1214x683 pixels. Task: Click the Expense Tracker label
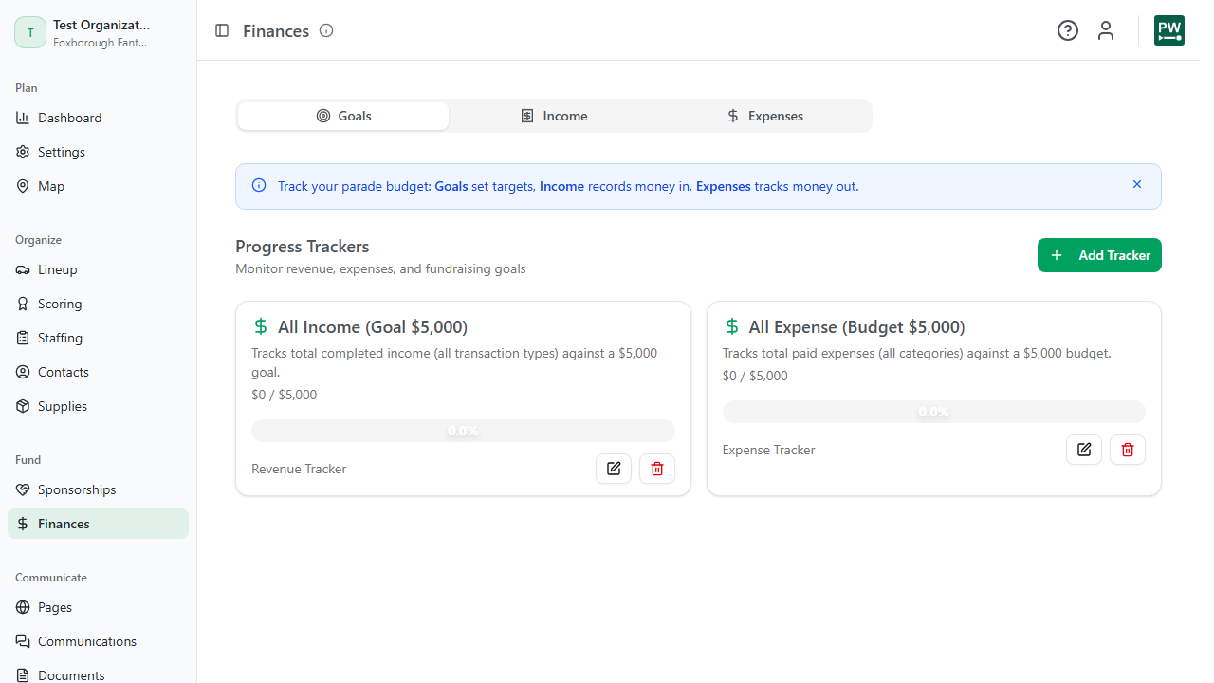pos(769,450)
